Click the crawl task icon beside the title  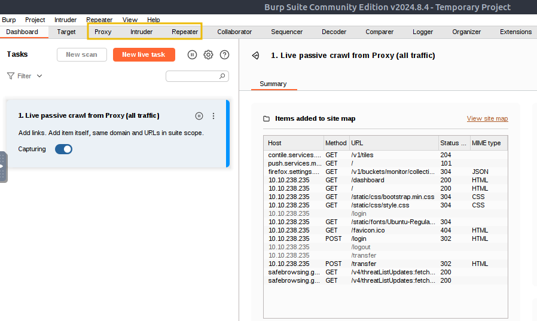coord(255,56)
